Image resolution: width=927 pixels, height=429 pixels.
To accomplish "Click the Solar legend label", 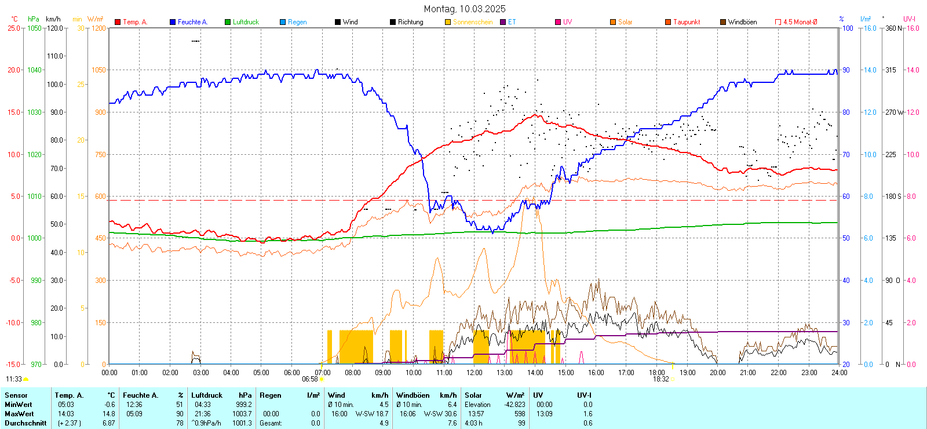I will tap(625, 22).
